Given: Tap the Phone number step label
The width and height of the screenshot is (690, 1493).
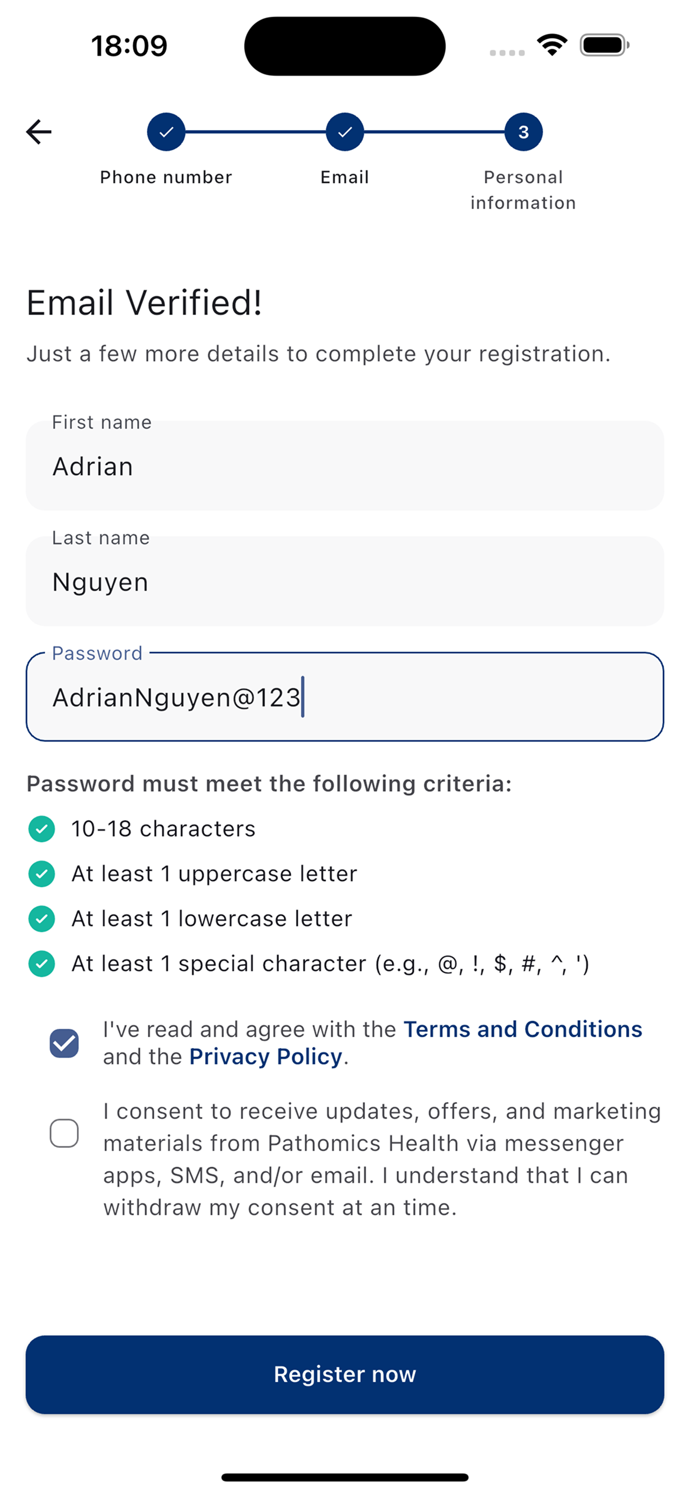Looking at the screenshot, I should (x=166, y=177).
